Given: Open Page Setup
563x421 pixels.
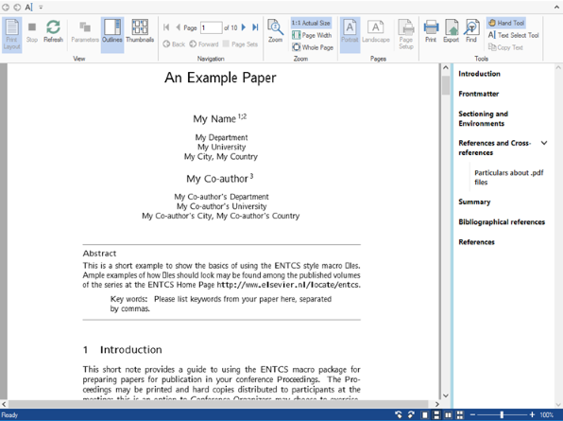Looking at the screenshot, I should tap(406, 34).
